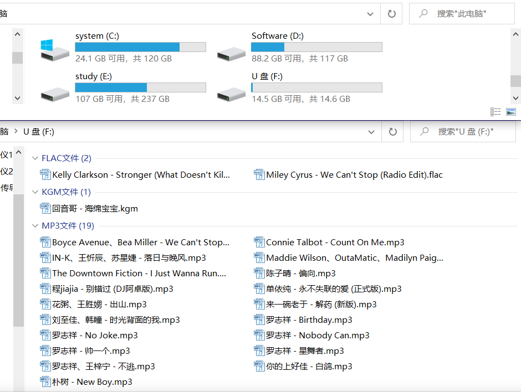The height and width of the screenshot is (392, 521).
Task: Click the 永不失联的爱 mp3 file icon
Action: pos(259,289)
